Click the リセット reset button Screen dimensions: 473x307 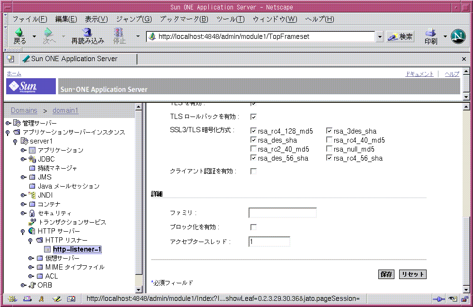click(x=413, y=274)
